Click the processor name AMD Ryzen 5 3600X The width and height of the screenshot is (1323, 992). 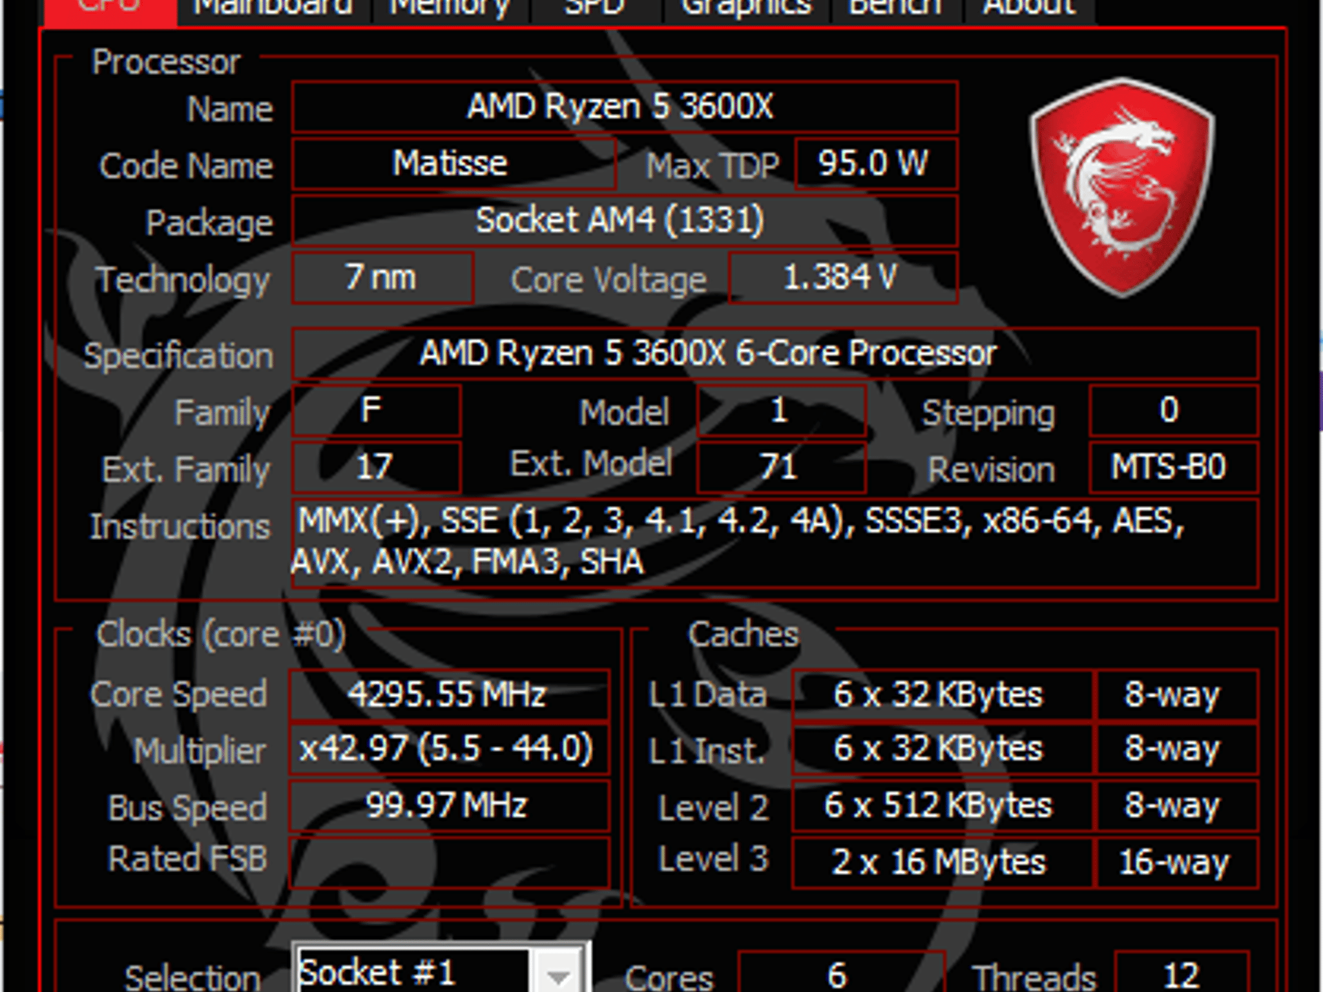click(624, 107)
